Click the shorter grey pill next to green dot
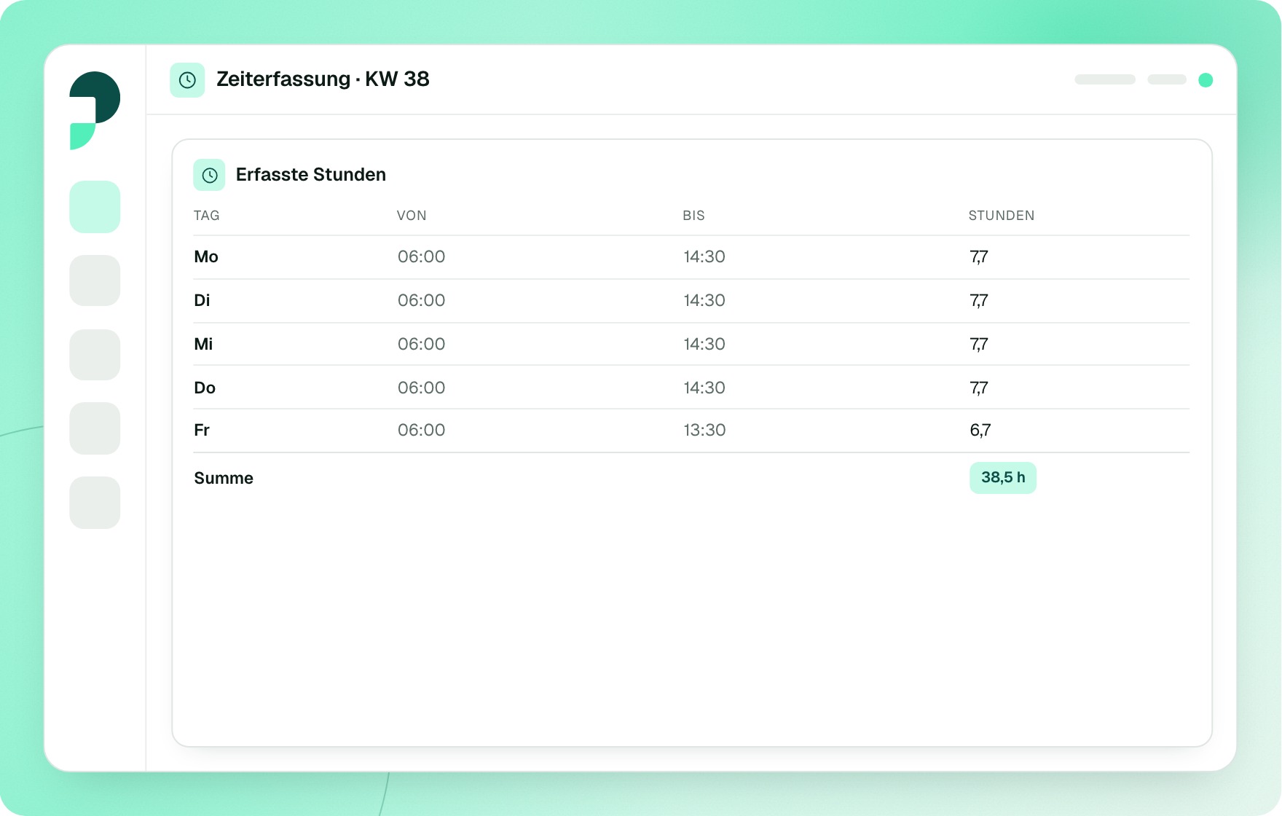Viewport: 1282px width, 816px height. [1167, 79]
